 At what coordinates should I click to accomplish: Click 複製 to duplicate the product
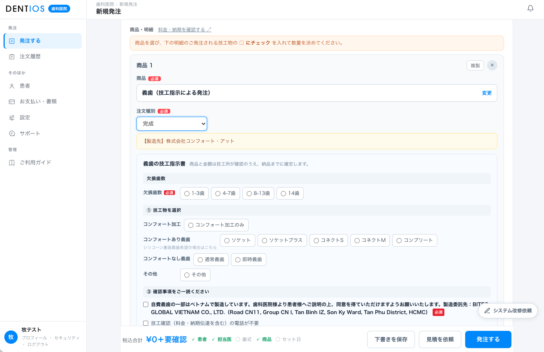point(475,65)
